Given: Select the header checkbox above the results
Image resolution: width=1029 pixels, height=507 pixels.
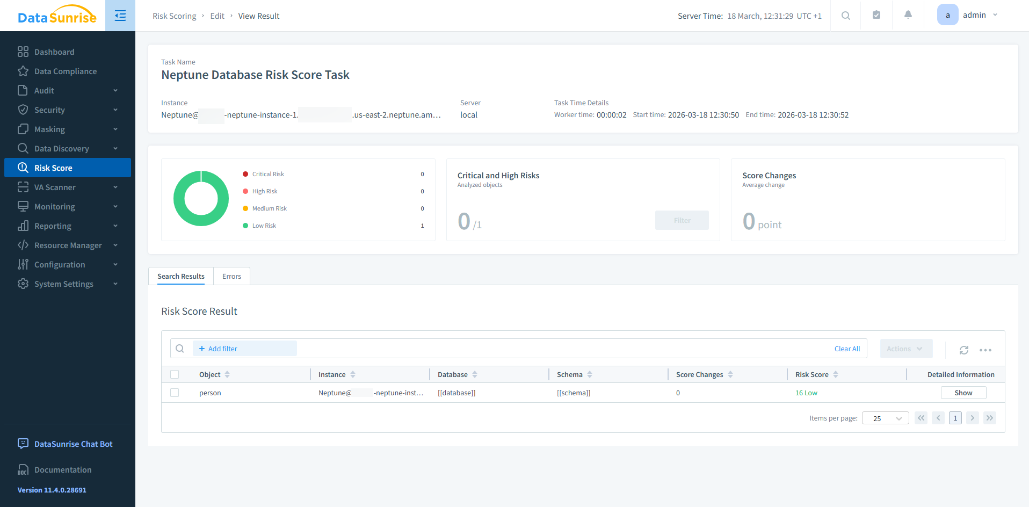Looking at the screenshot, I should point(175,374).
